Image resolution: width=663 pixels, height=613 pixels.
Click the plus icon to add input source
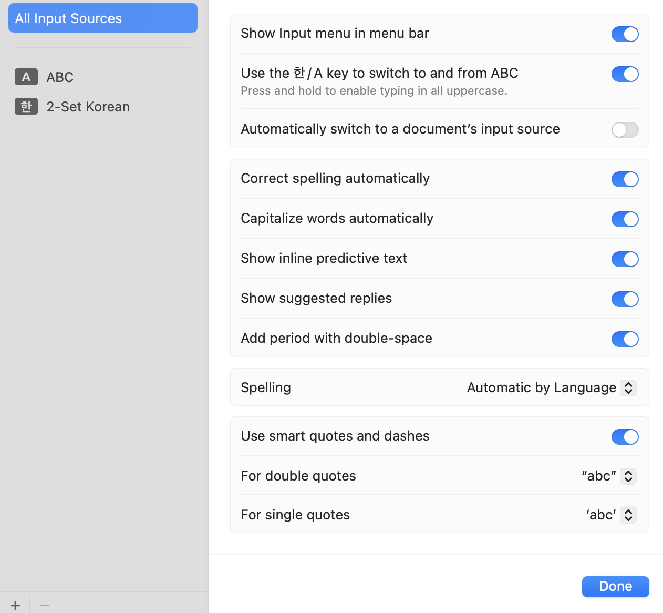tap(15, 605)
